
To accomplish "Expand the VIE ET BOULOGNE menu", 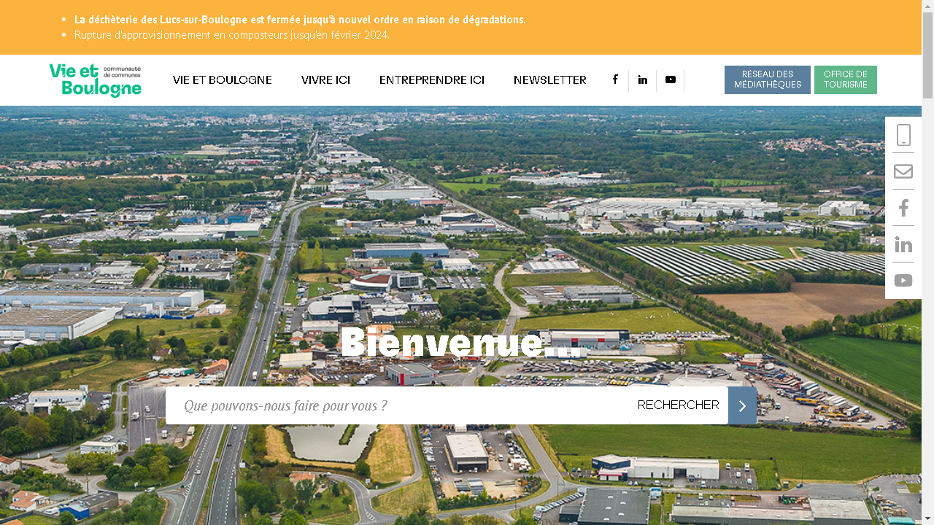I will [222, 80].
